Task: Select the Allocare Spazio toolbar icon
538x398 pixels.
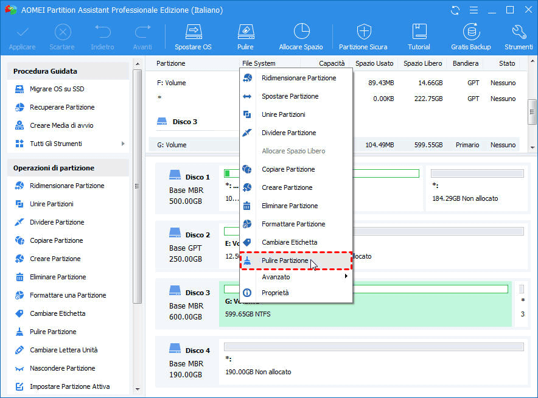Action: pos(301,37)
